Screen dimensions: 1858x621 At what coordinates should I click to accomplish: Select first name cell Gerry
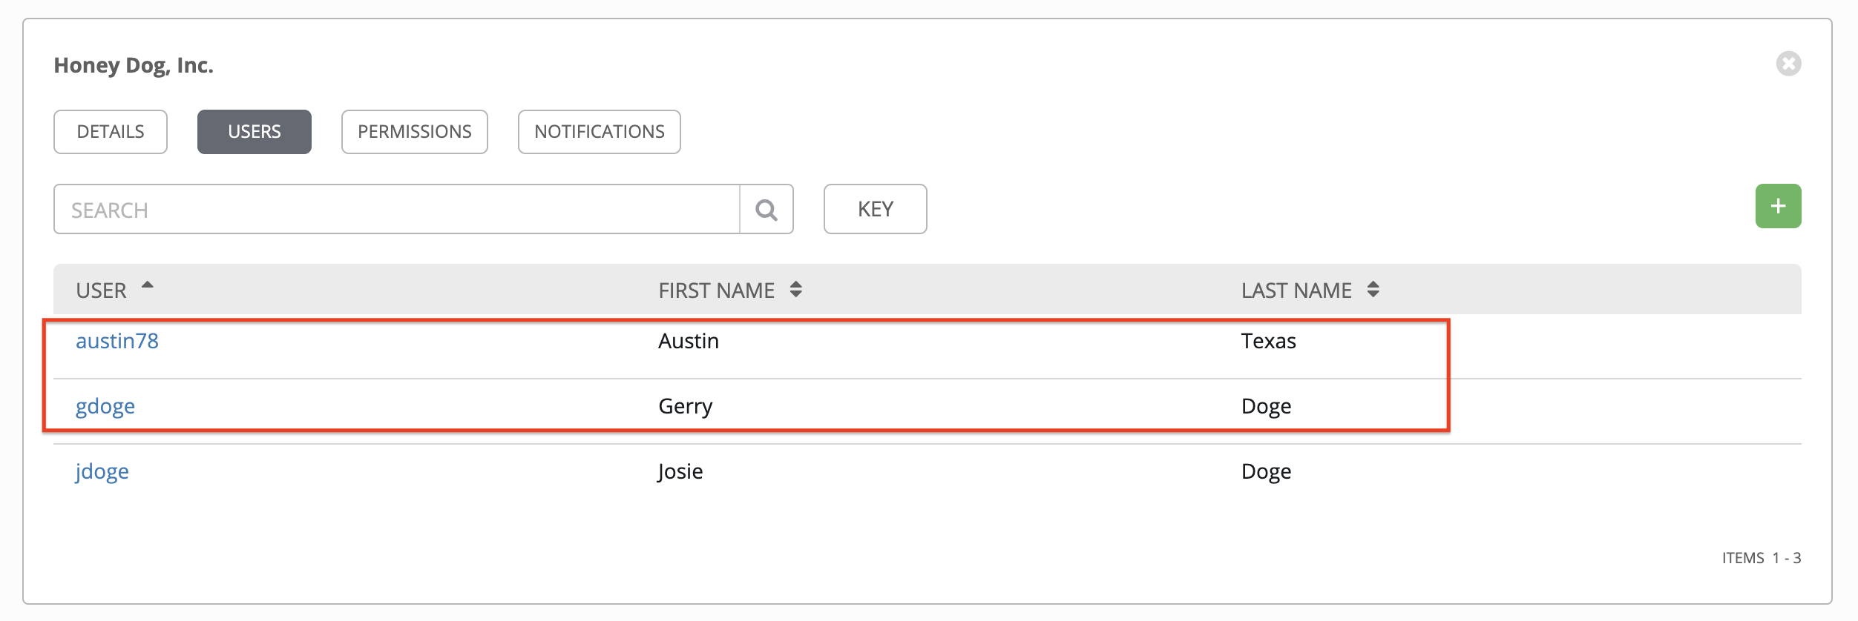coord(686,406)
